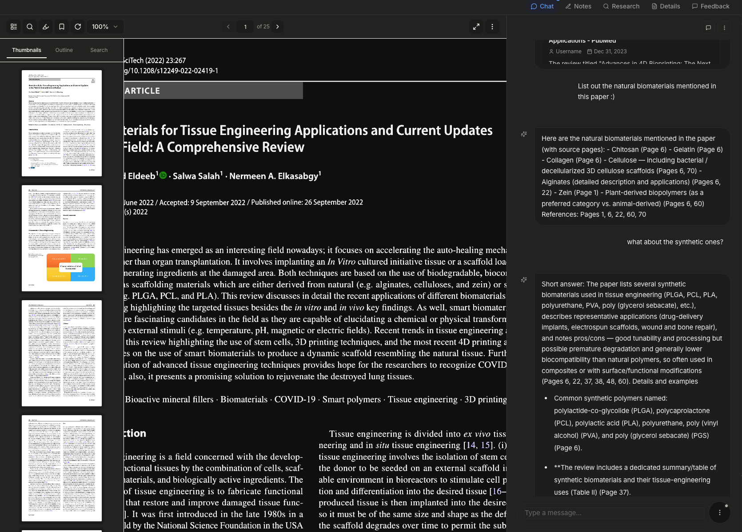Start a new chat via the speech bubble icon
Viewport: 742px width, 532px height.
[709, 28]
